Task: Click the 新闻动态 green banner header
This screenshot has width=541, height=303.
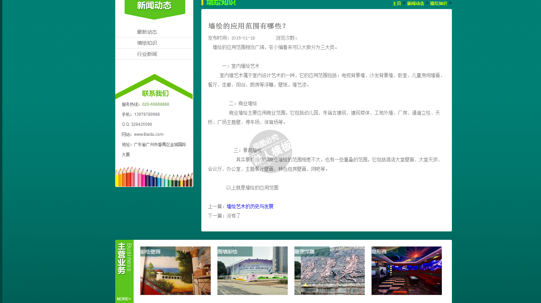Action: pos(154,7)
